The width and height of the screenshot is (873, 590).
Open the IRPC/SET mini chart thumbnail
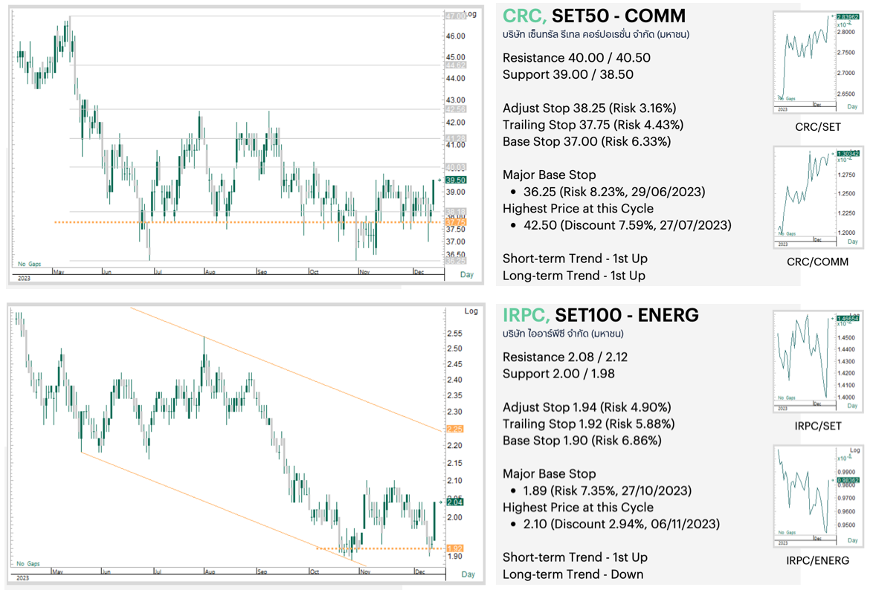tap(818, 362)
